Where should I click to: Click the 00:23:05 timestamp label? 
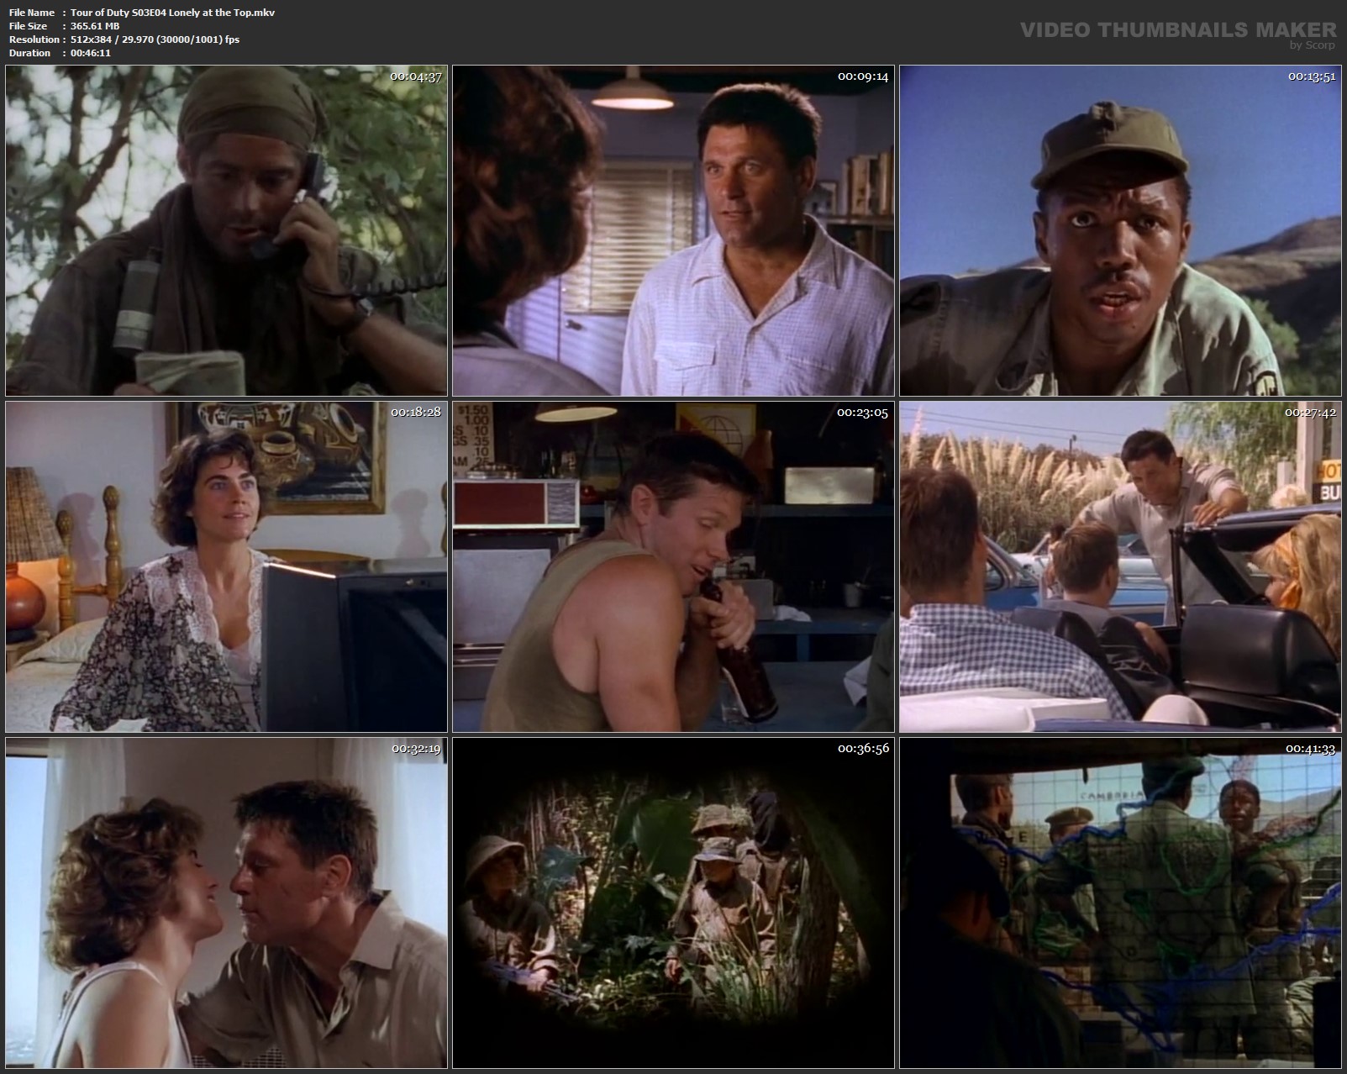(x=863, y=412)
